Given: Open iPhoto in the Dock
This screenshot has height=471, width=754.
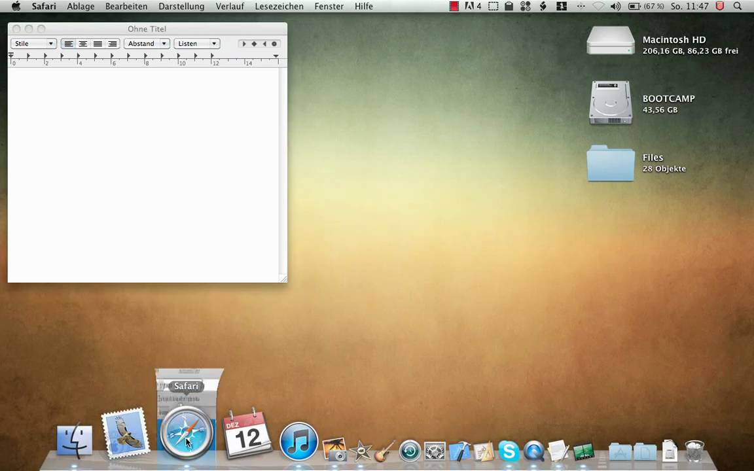Looking at the screenshot, I should pyautogui.click(x=334, y=449).
